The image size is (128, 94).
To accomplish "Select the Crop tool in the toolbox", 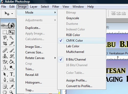I will tap(5, 43).
